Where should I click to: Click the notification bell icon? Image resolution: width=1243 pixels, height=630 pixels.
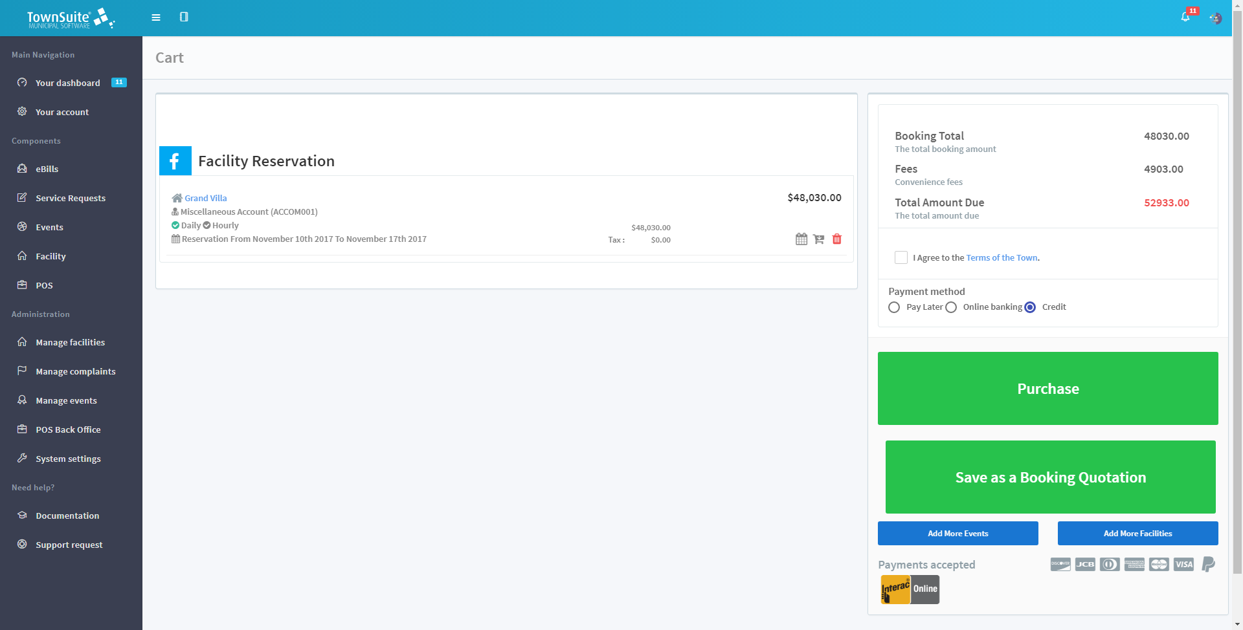1185,17
